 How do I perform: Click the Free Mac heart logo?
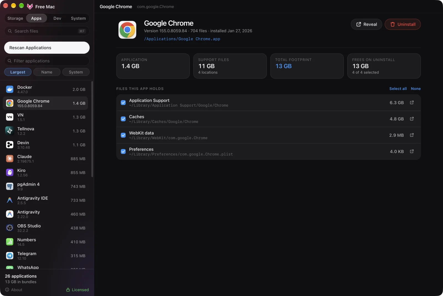tap(30, 6)
